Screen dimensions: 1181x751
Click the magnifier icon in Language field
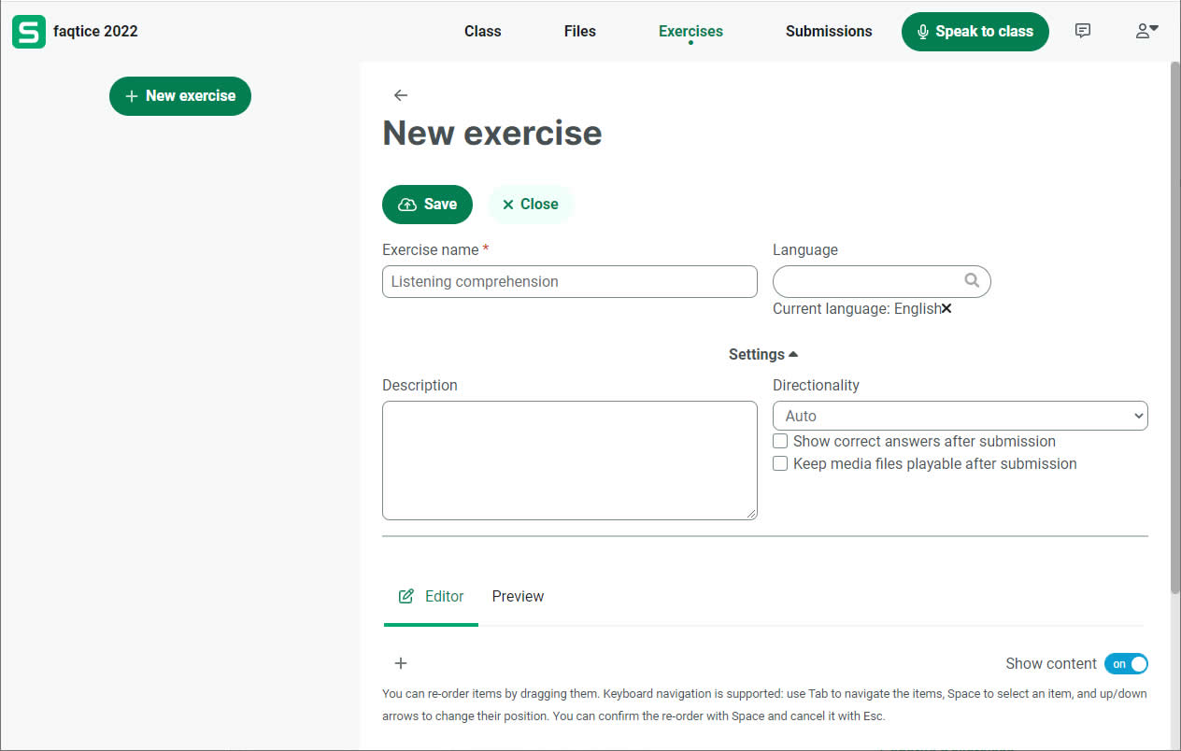pyautogui.click(x=972, y=280)
